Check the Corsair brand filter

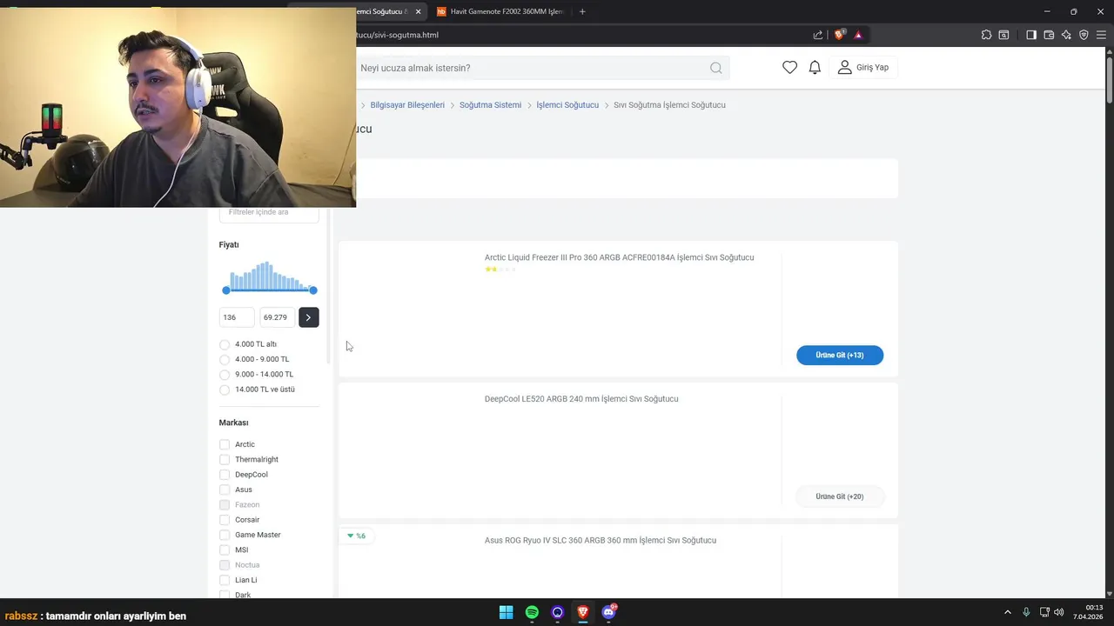[225, 520]
